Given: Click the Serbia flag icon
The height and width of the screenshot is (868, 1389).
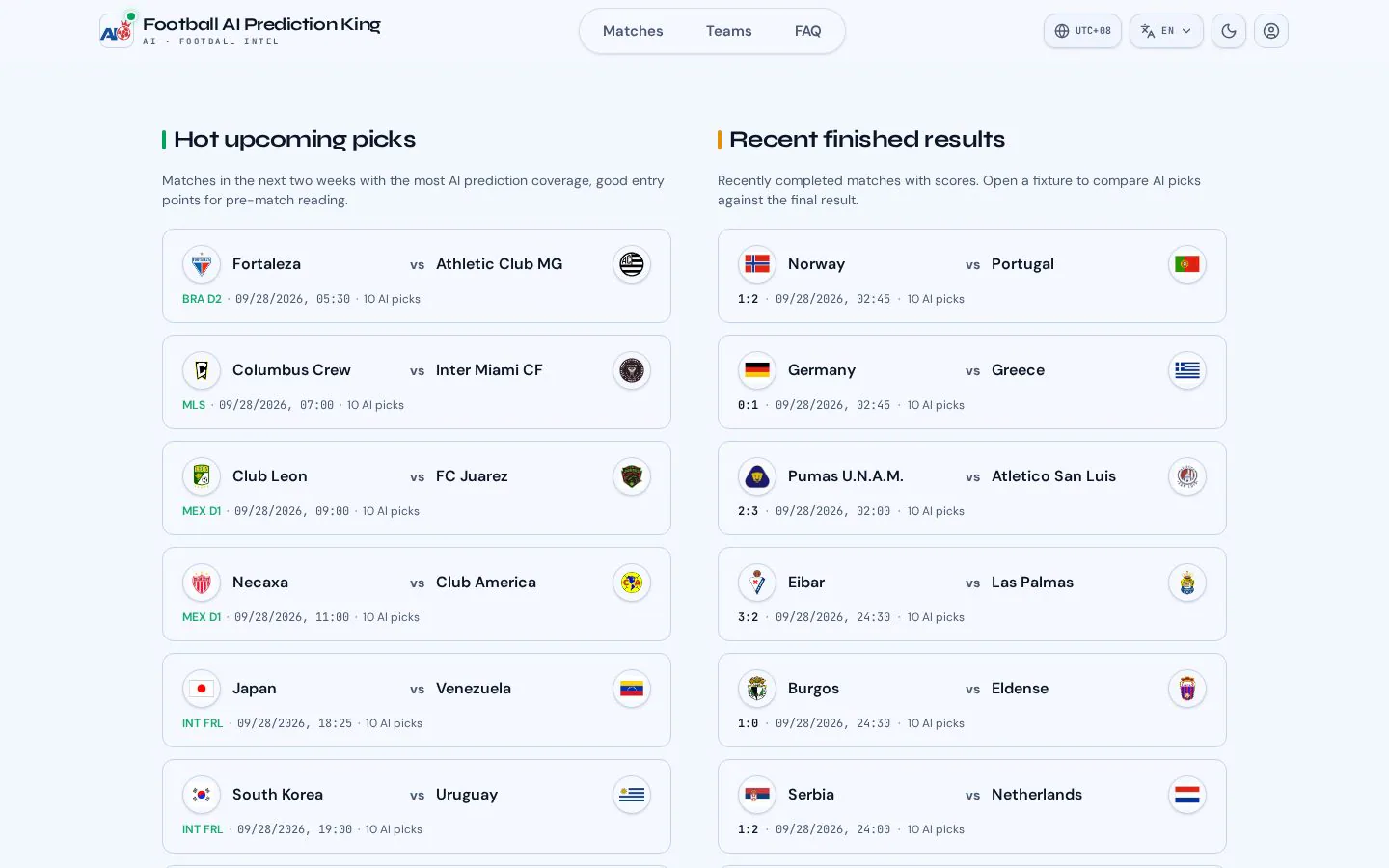Looking at the screenshot, I should (757, 795).
